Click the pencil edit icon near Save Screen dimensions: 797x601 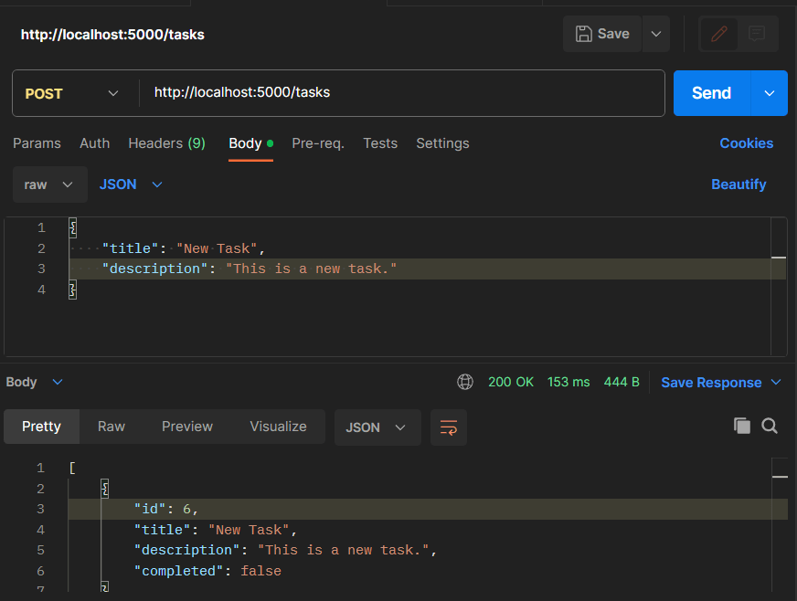(718, 34)
